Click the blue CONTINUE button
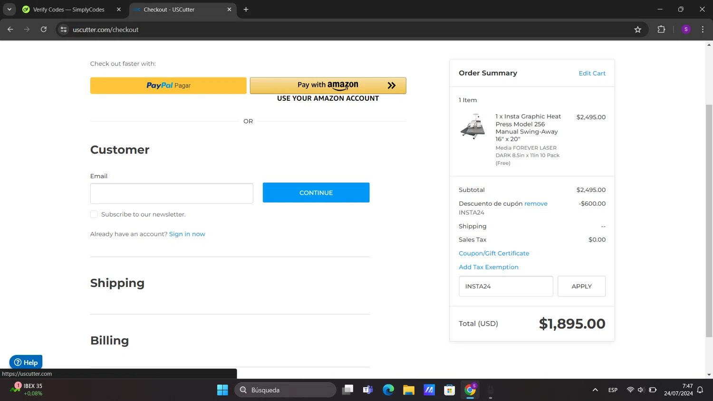 (316, 192)
